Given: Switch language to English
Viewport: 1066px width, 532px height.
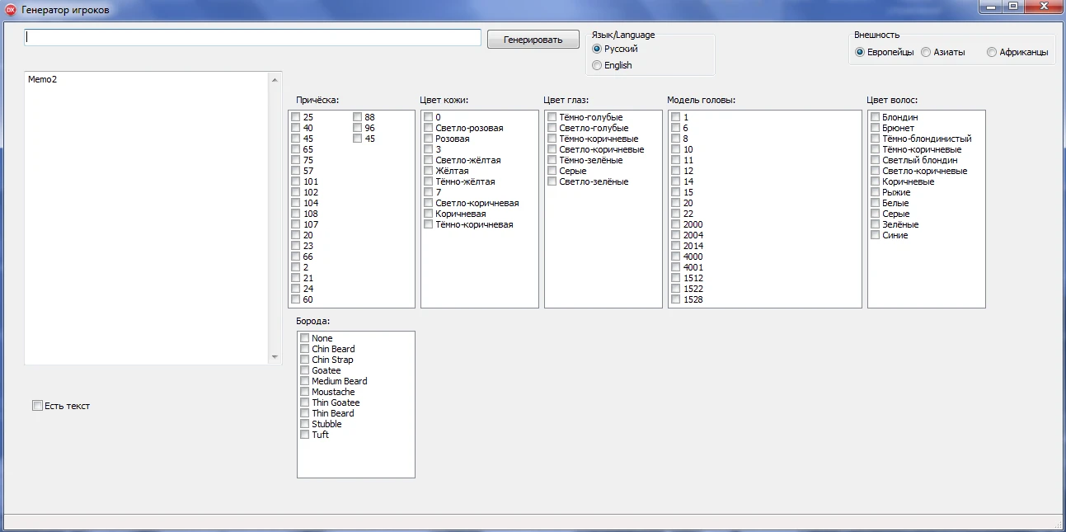Looking at the screenshot, I should (597, 66).
